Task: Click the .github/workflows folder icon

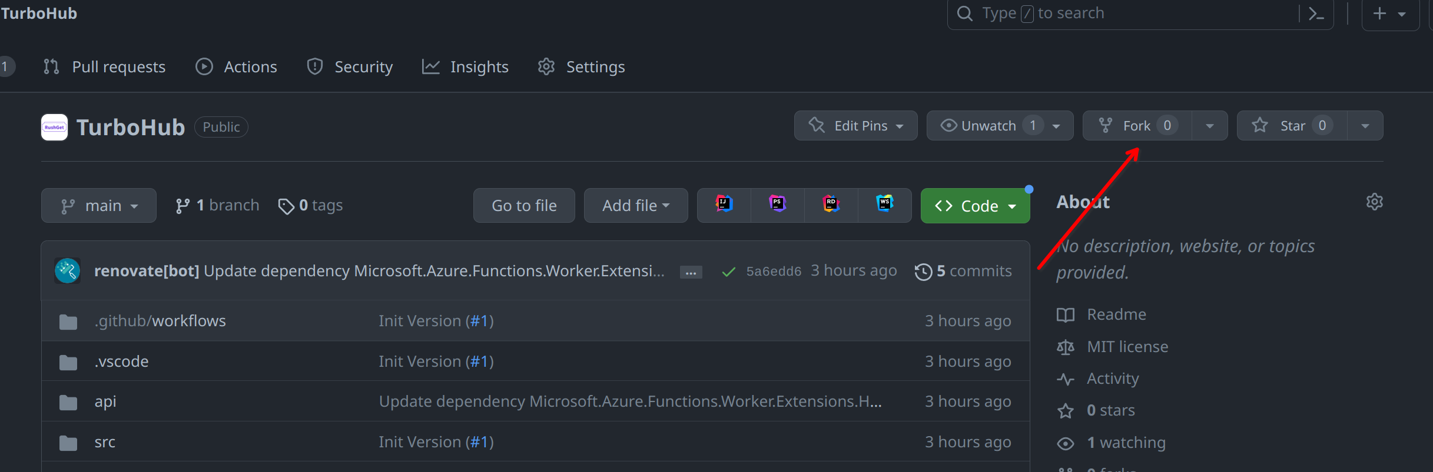Action: click(68, 322)
